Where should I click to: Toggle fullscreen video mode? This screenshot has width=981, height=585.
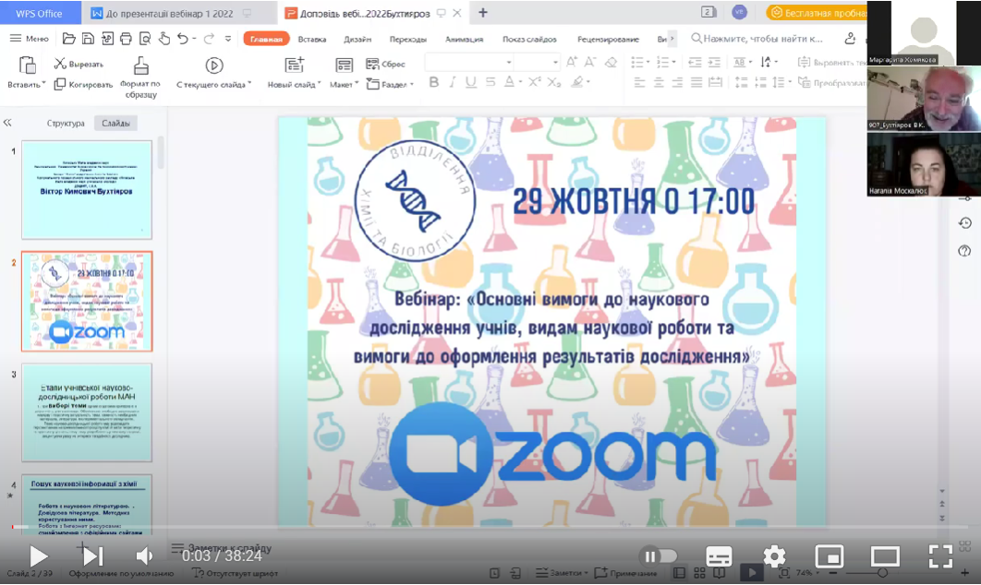click(940, 555)
